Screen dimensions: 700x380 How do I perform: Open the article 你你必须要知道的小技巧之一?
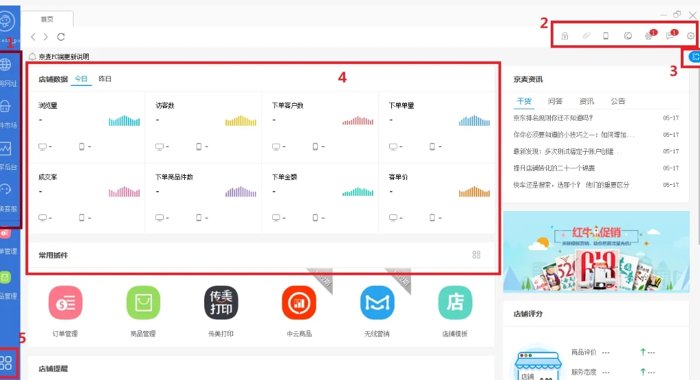point(573,134)
